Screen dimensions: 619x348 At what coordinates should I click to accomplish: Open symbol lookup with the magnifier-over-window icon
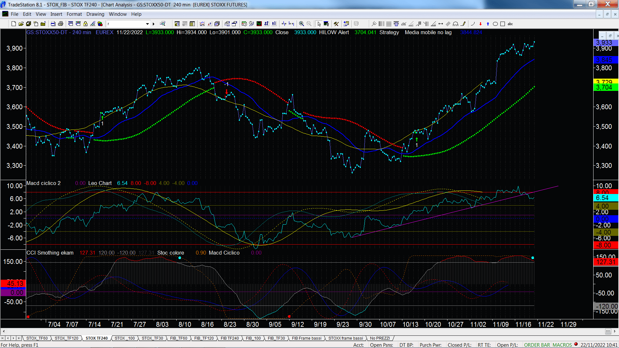click(x=162, y=24)
